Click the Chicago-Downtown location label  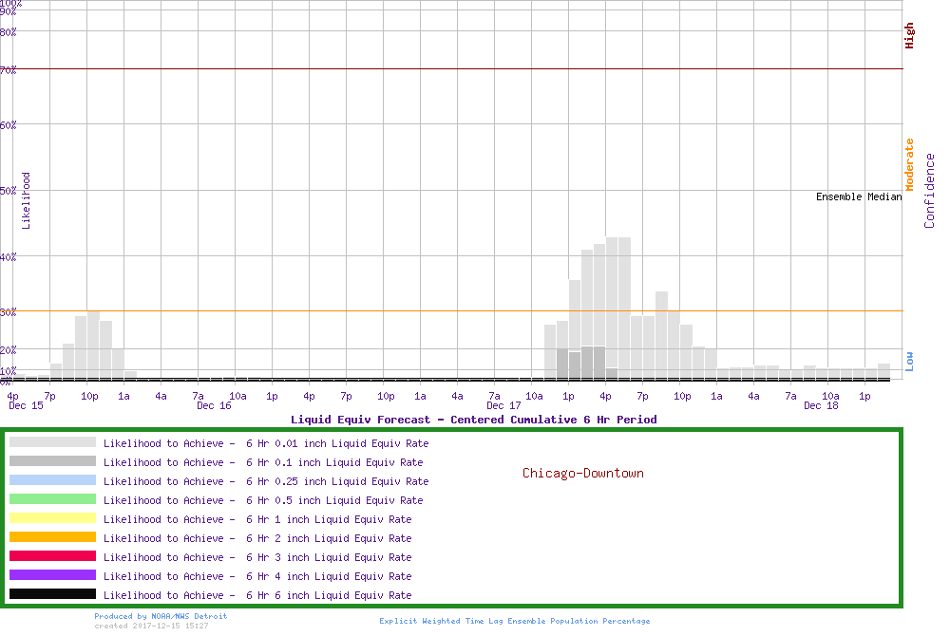pyautogui.click(x=582, y=473)
